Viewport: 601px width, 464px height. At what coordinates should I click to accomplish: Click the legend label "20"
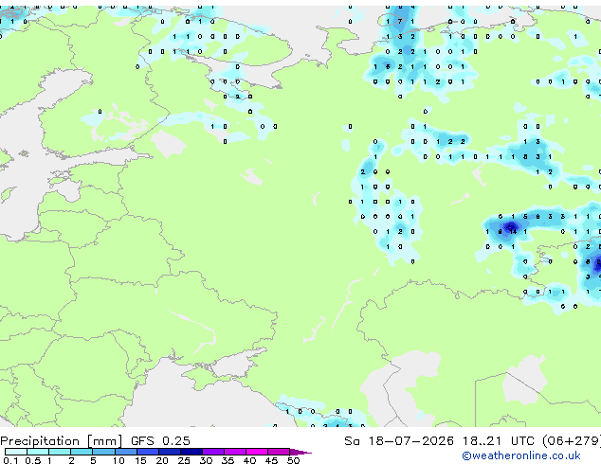162,460
